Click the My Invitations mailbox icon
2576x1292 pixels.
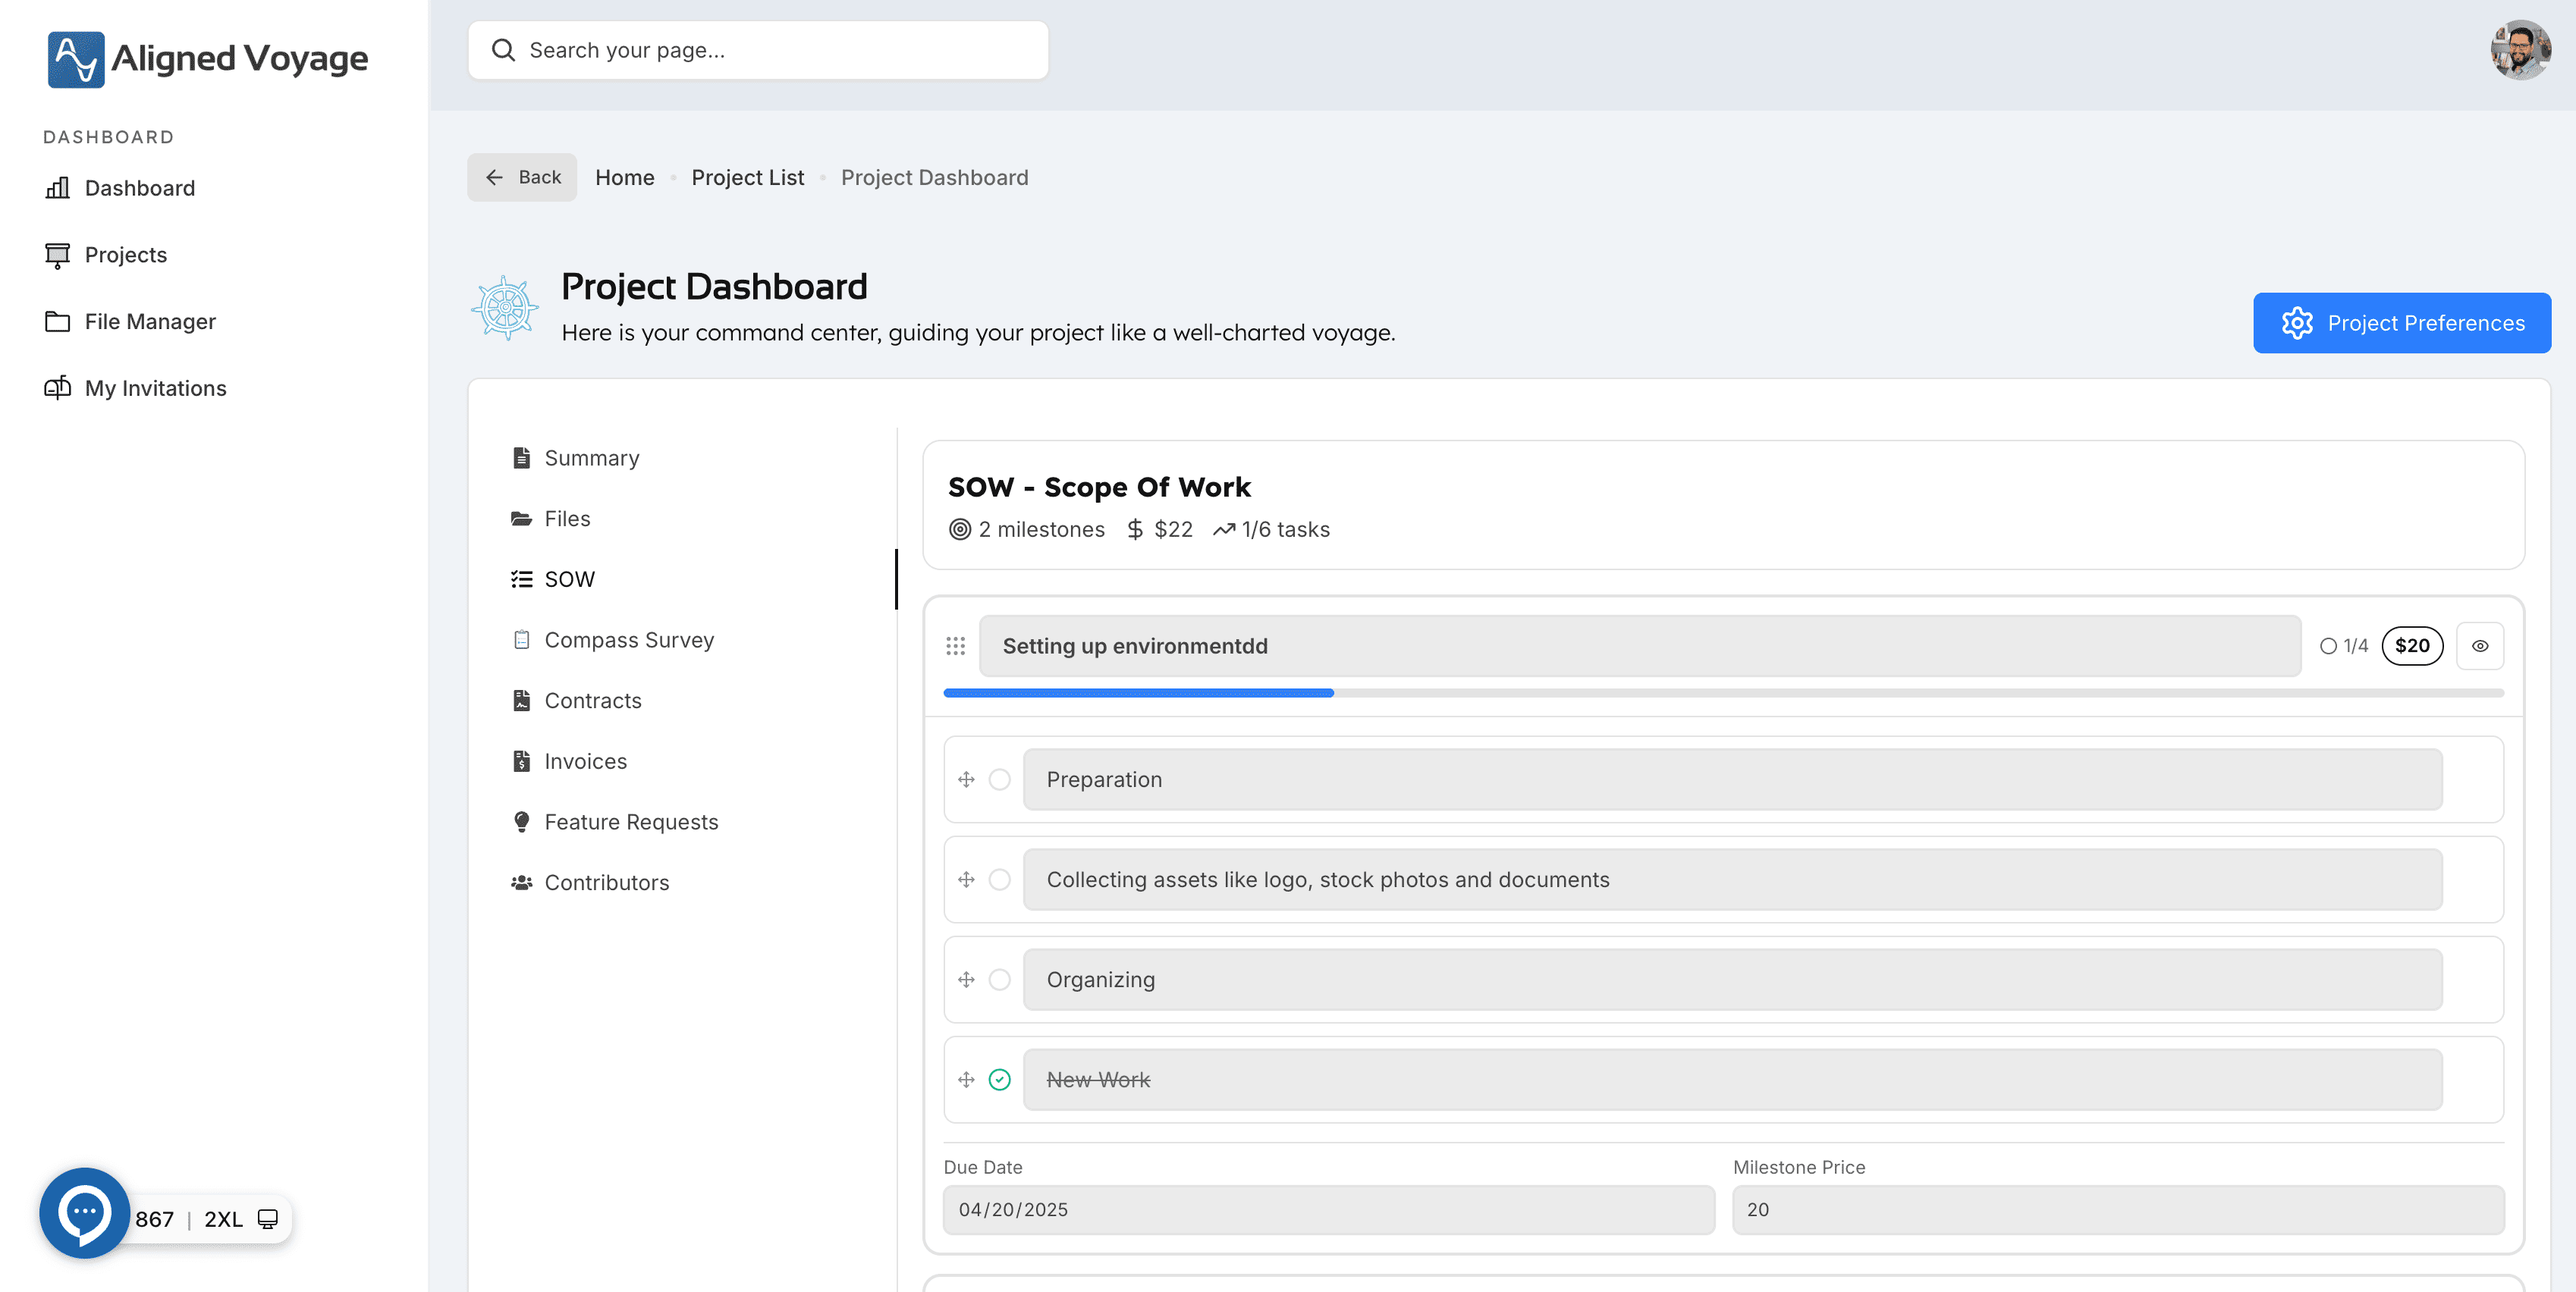point(58,387)
